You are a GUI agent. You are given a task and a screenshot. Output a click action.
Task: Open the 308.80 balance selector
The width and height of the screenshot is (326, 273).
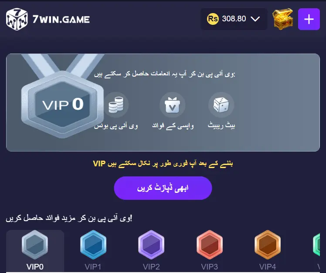(x=234, y=19)
